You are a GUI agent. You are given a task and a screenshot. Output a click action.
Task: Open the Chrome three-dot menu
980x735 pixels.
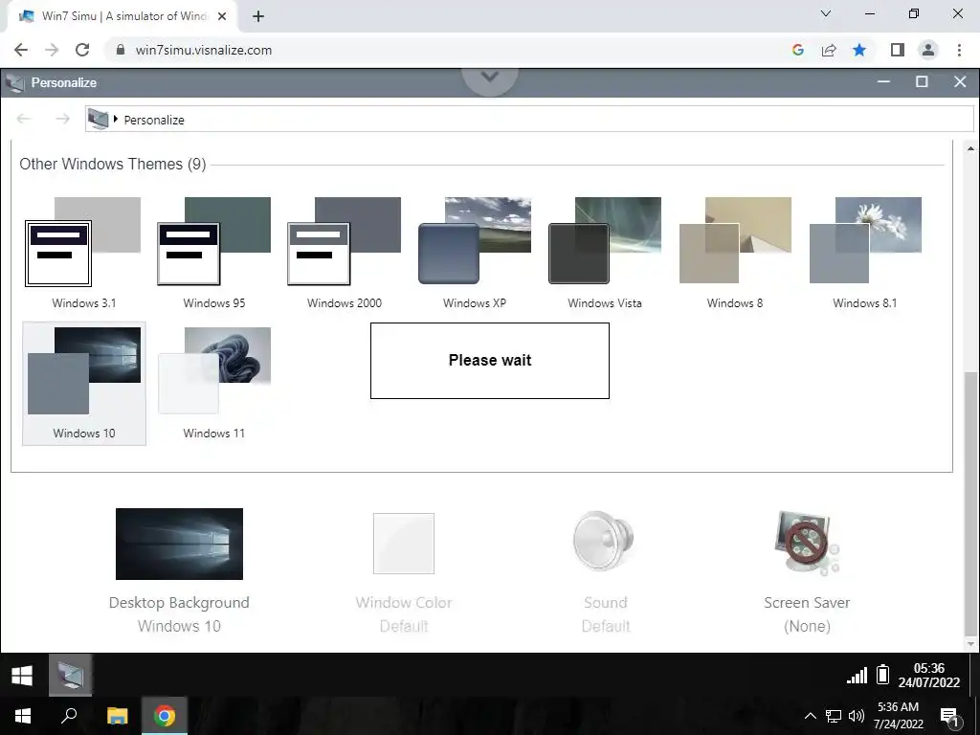959,50
